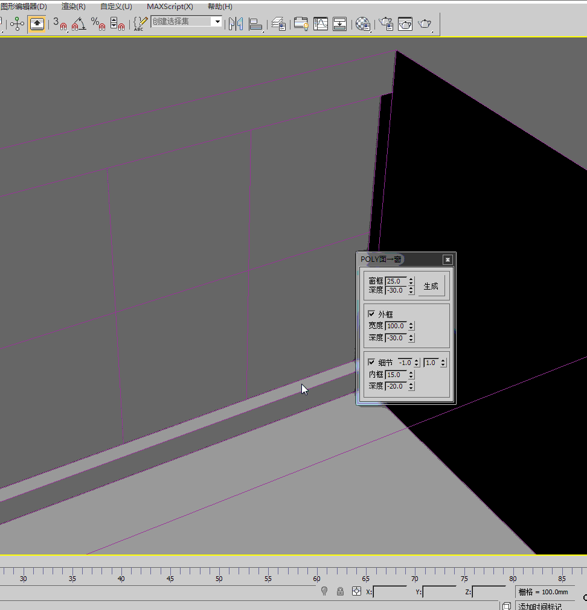Toggle the Percent Snap button

pyautogui.click(x=98, y=24)
